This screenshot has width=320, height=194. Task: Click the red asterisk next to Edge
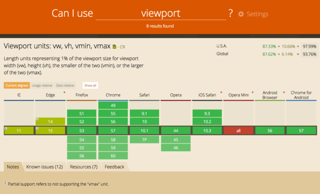64,93
